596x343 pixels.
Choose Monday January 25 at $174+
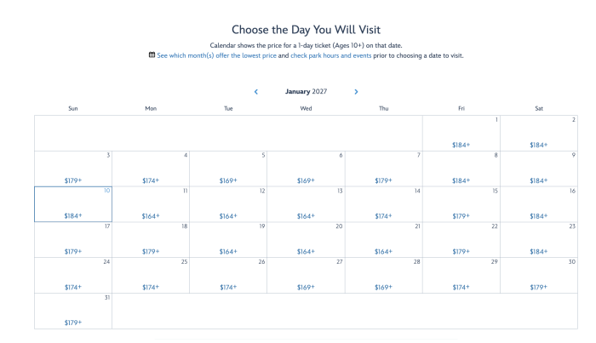(151, 276)
